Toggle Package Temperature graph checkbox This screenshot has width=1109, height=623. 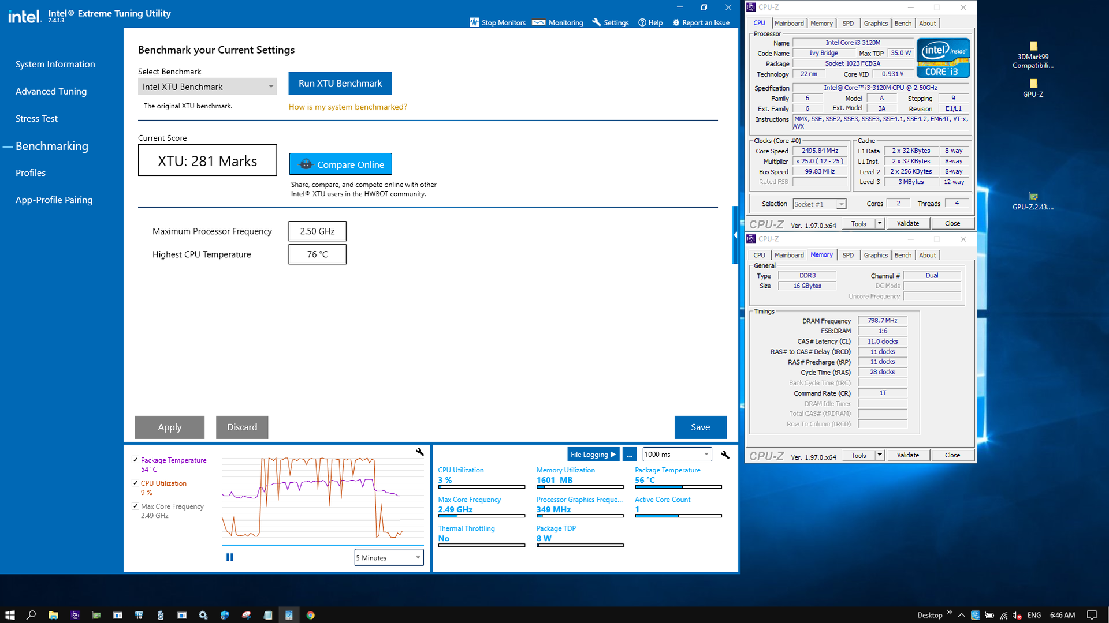135,460
